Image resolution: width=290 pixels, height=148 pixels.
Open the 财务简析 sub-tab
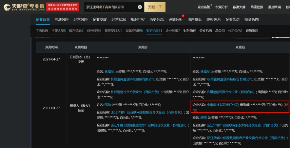[190, 31]
